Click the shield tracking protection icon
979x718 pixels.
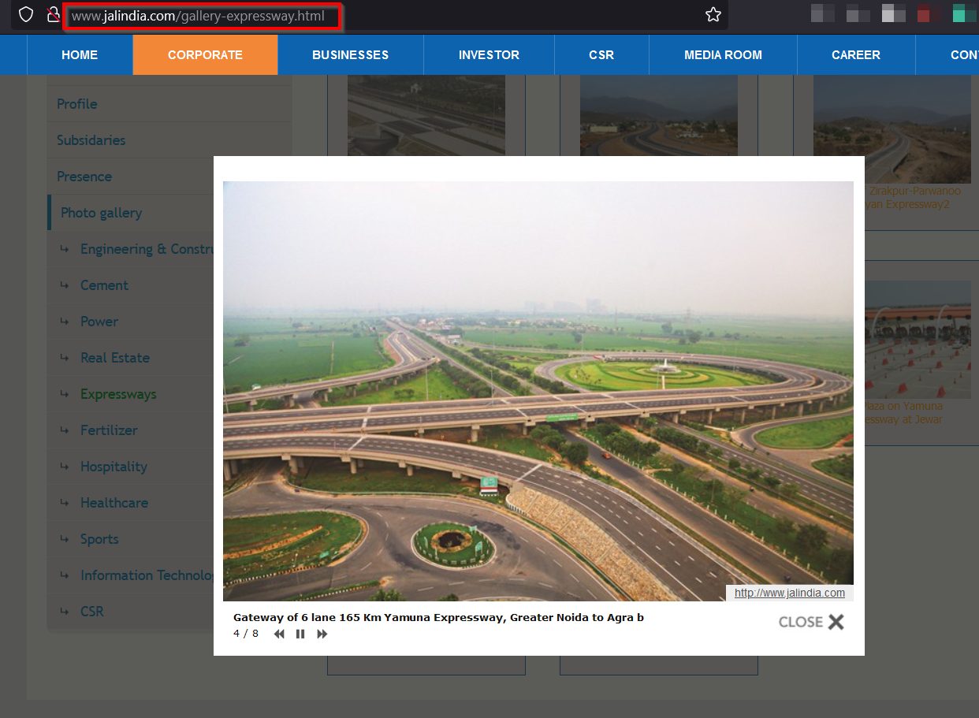pyautogui.click(x=26, y=15)
